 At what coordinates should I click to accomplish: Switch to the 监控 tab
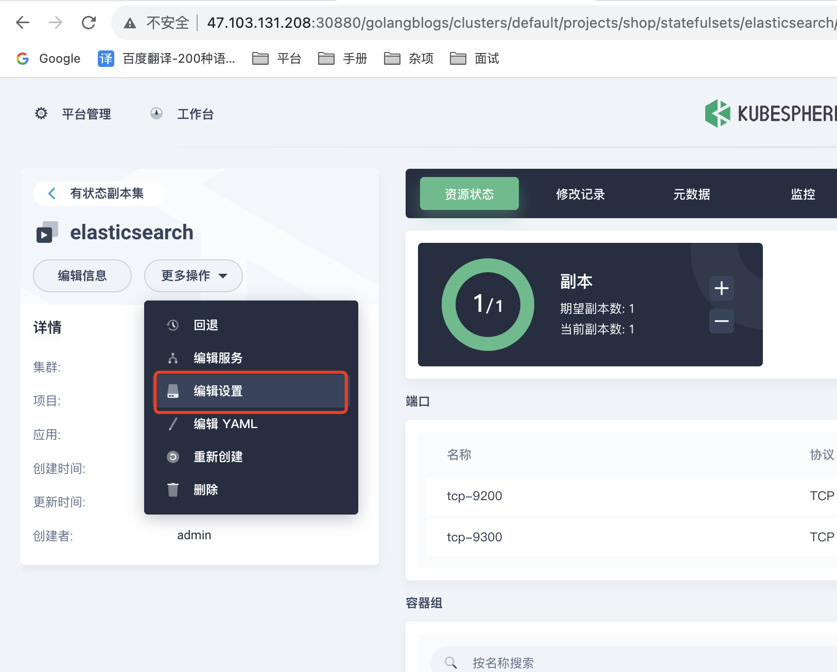pyautogui.click(x=803, y=194)
